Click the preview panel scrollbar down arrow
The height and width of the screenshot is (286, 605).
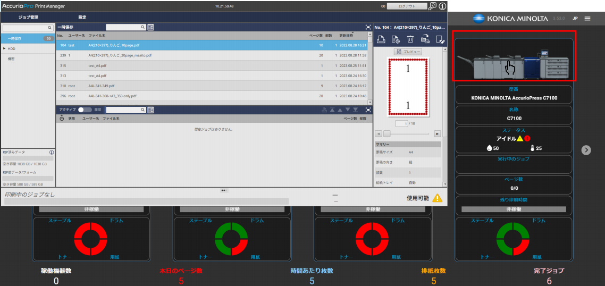point(445,184)
